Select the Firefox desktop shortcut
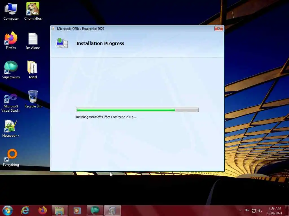Viewport: 289px width, 216px height. pos(11,40)
